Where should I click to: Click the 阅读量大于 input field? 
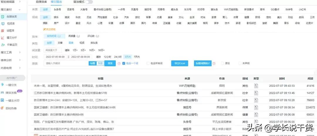[53, 50]
